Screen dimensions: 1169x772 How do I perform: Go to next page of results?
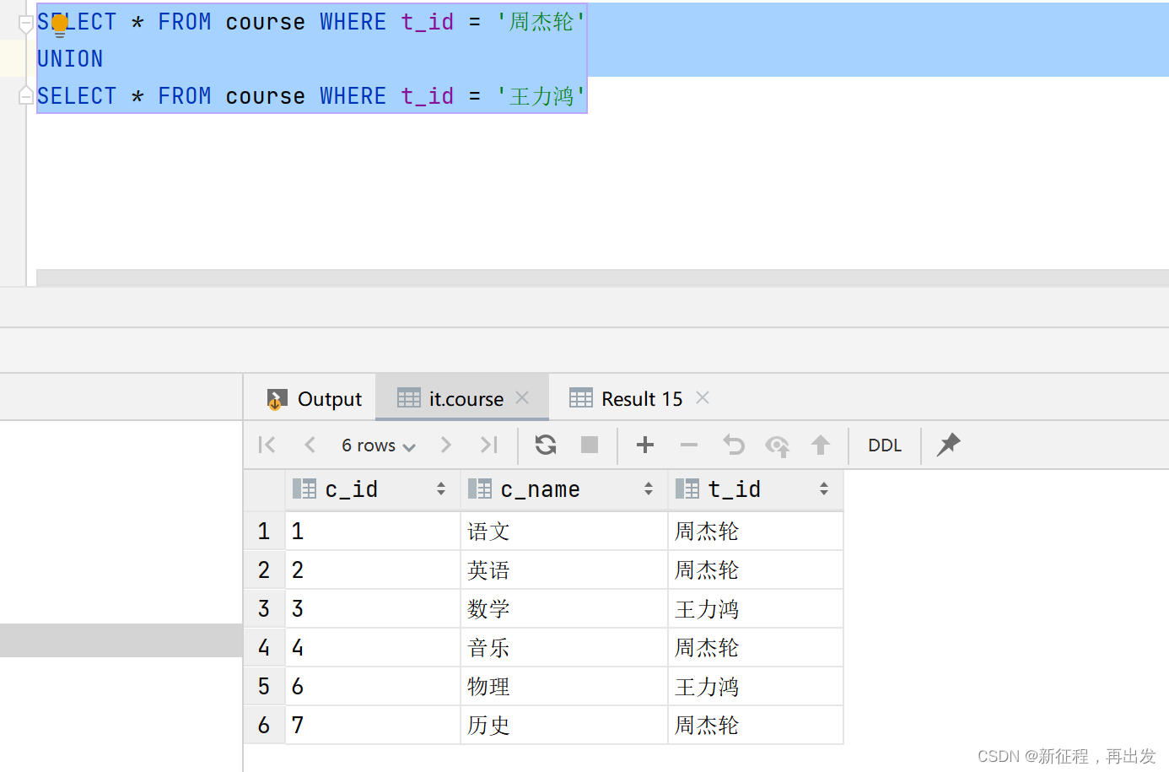click(446, 445)
